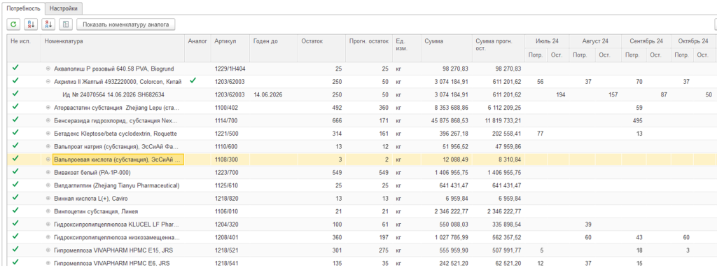
Task: Toggle Не исп. checkmark for Вальпроат натрия row
Action: click(x=15, y=145)
